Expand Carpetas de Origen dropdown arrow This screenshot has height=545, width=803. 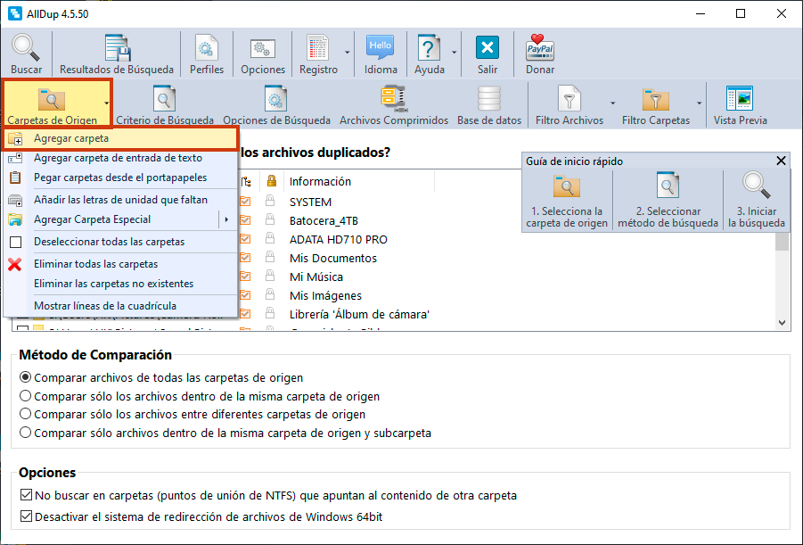pos(106,103)
